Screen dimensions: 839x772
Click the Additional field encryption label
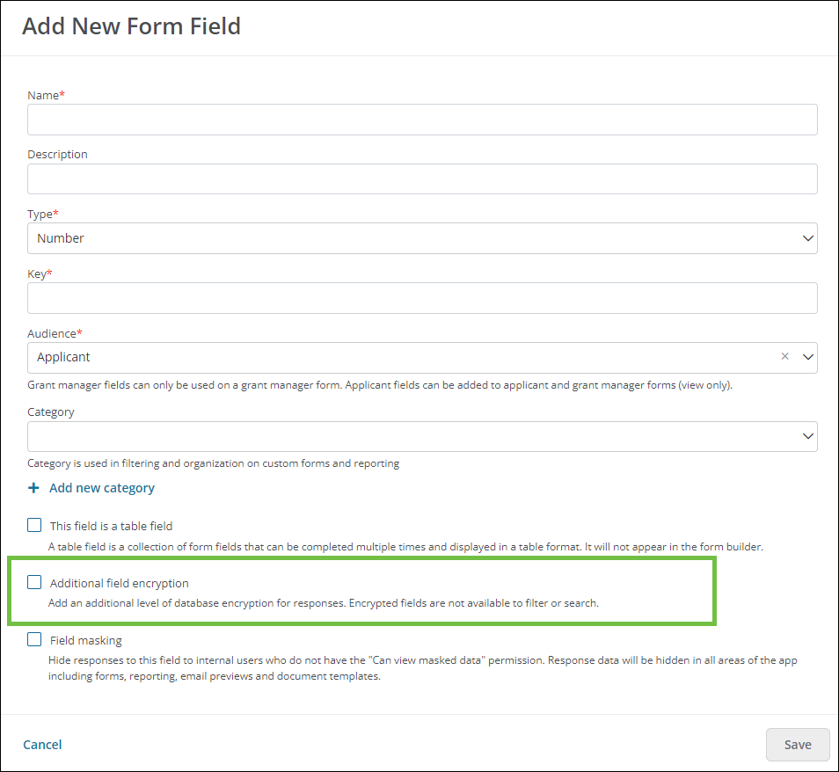120,583
